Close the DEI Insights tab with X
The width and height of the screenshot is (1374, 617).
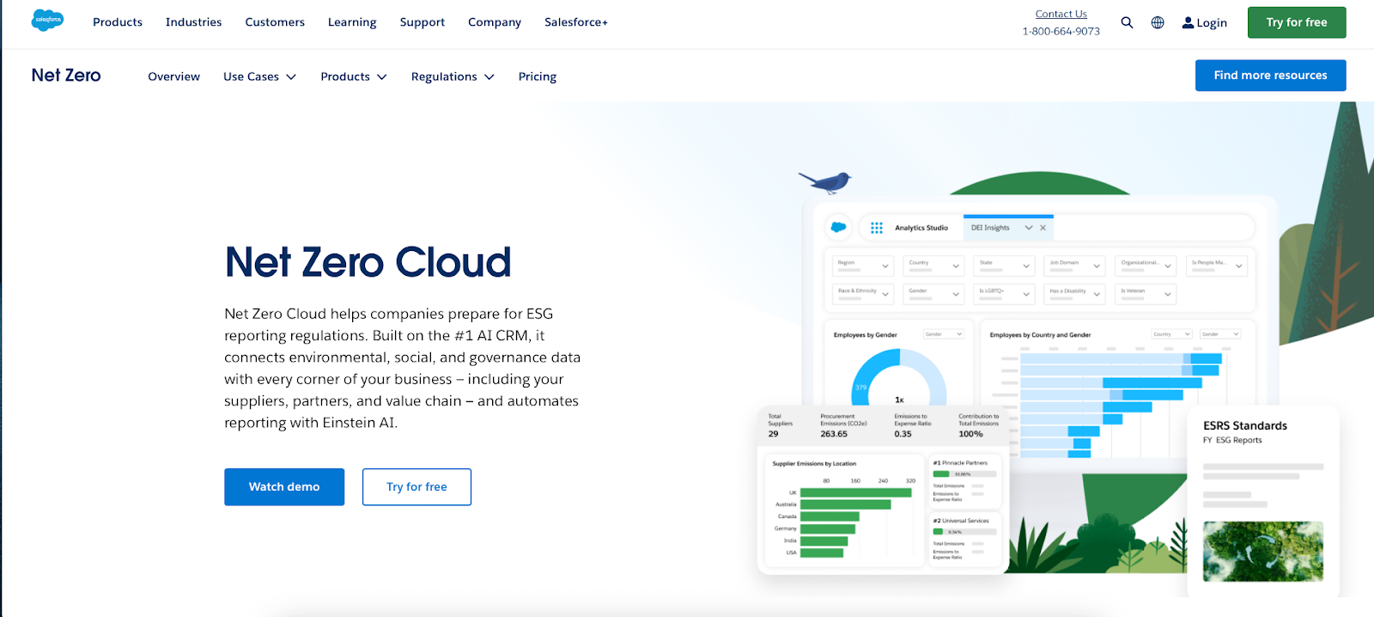[x=1043, y=228]
